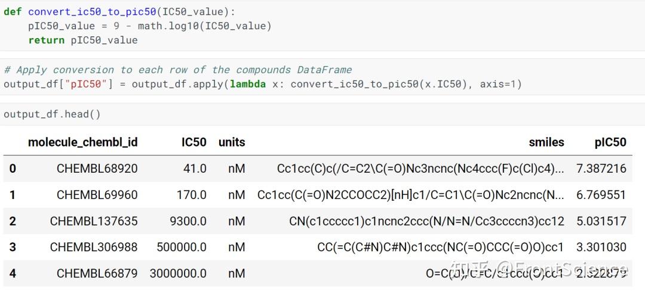The height and width of the screenshot is (296, 645).
Task: Click the output_df.apply lambda code line
Action: [x=263, y=84]
